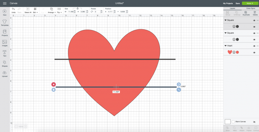Create a New project from sidebar
This screenshot has width=259, height=132.
coord(4,12)
